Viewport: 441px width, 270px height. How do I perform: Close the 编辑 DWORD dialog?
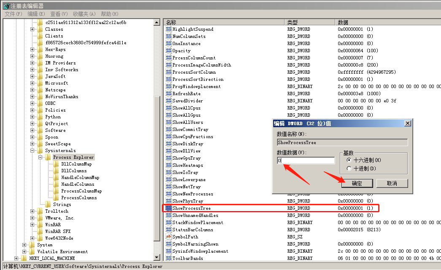[408, 123]
